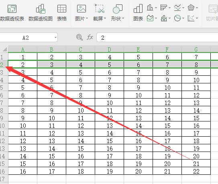Open the 形状 shapes gallery
Image resolution: width=218 pixels, height=184 pixels.
[x=118, y=13]
